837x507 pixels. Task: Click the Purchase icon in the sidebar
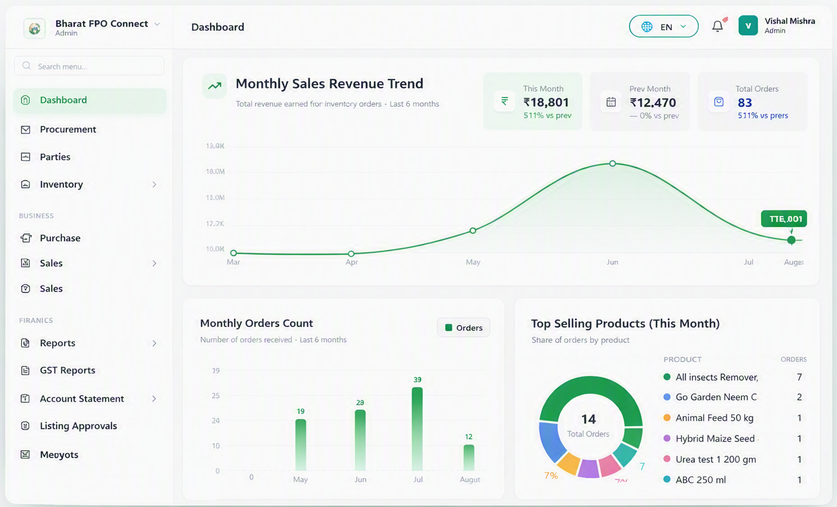25,238
